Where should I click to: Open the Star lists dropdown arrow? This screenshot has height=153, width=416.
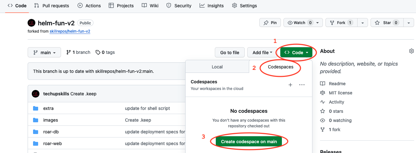click(x=408, y=22)
